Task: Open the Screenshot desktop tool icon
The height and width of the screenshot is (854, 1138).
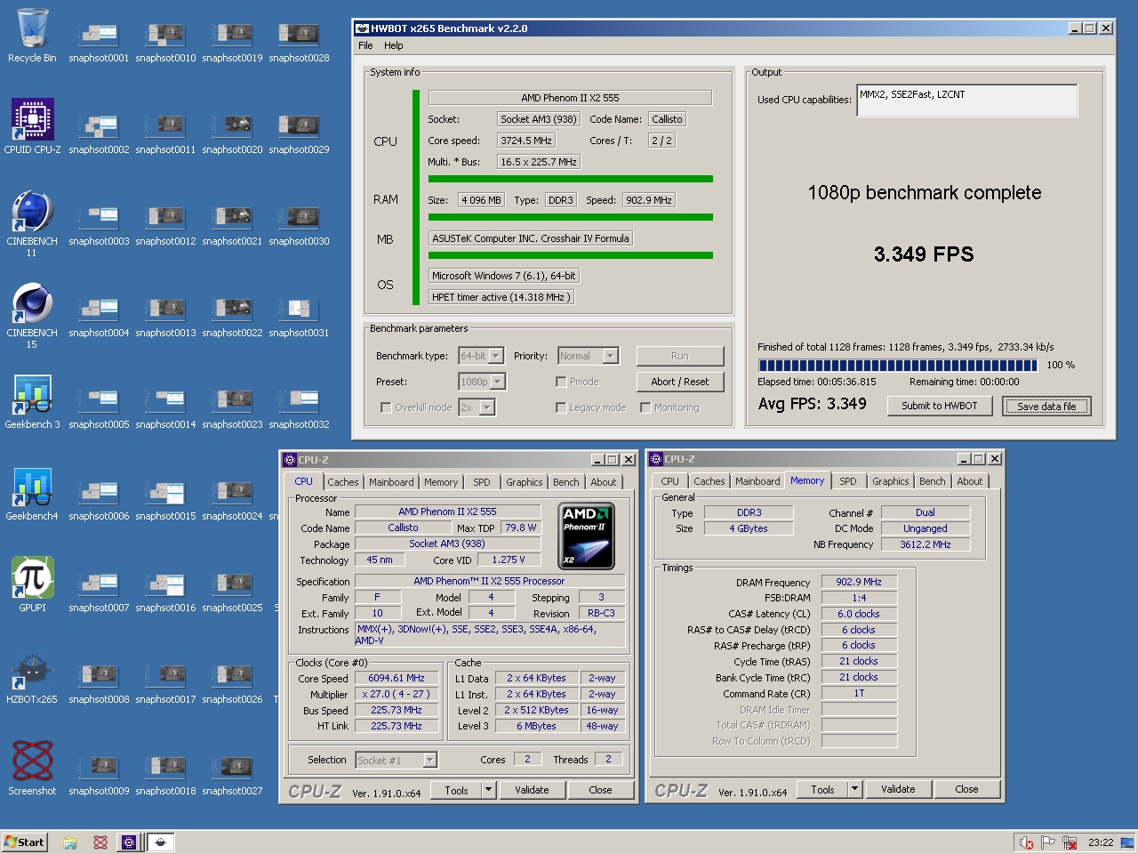Action: (x=32, y=769)
